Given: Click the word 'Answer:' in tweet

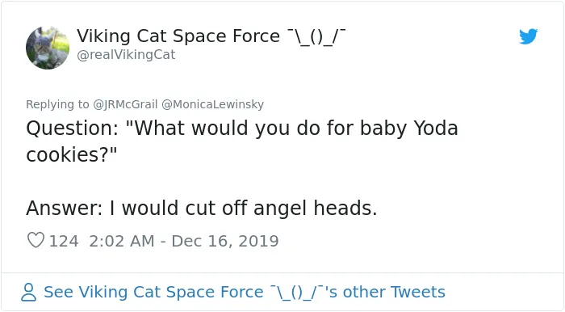Looking at the screenshot, I should click(x=65, y=208).
